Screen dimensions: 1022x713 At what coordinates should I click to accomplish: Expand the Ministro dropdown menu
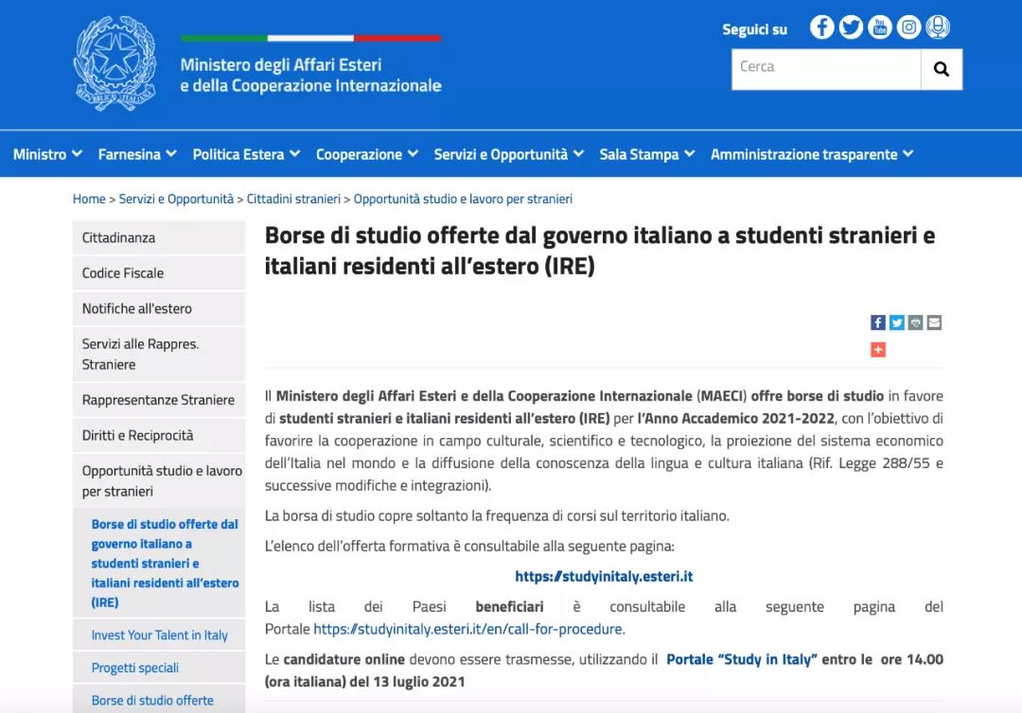tap(47, 154)
